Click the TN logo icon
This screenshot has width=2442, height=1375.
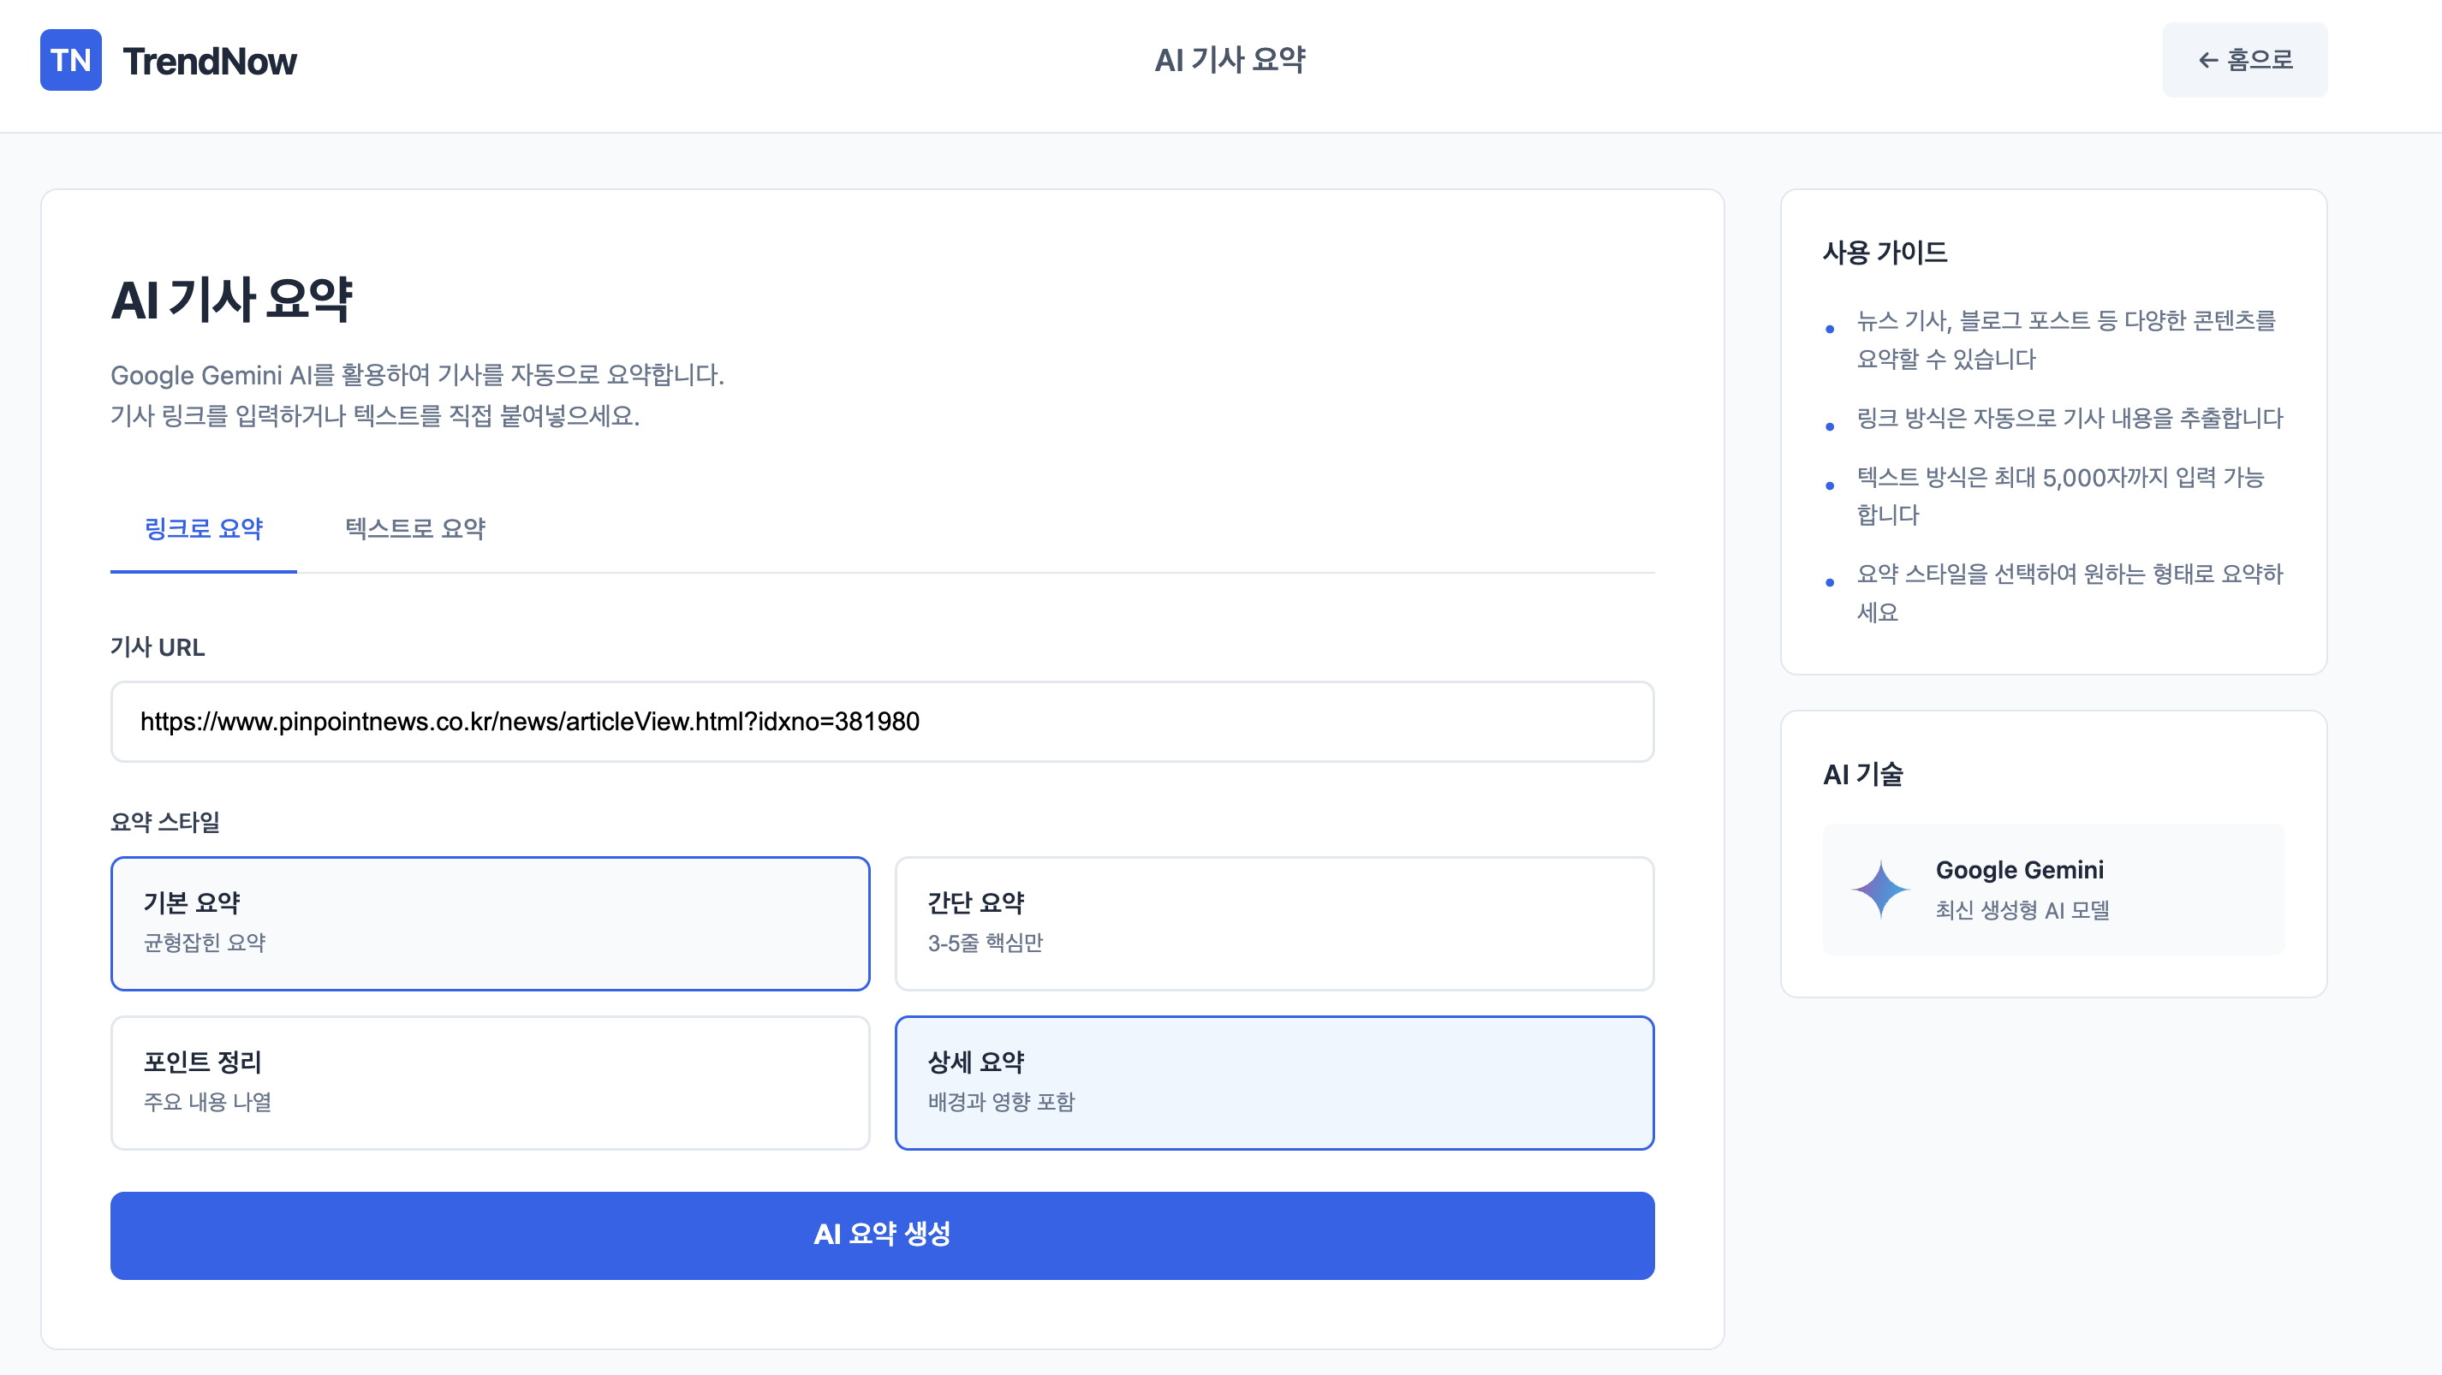[71, 60]
